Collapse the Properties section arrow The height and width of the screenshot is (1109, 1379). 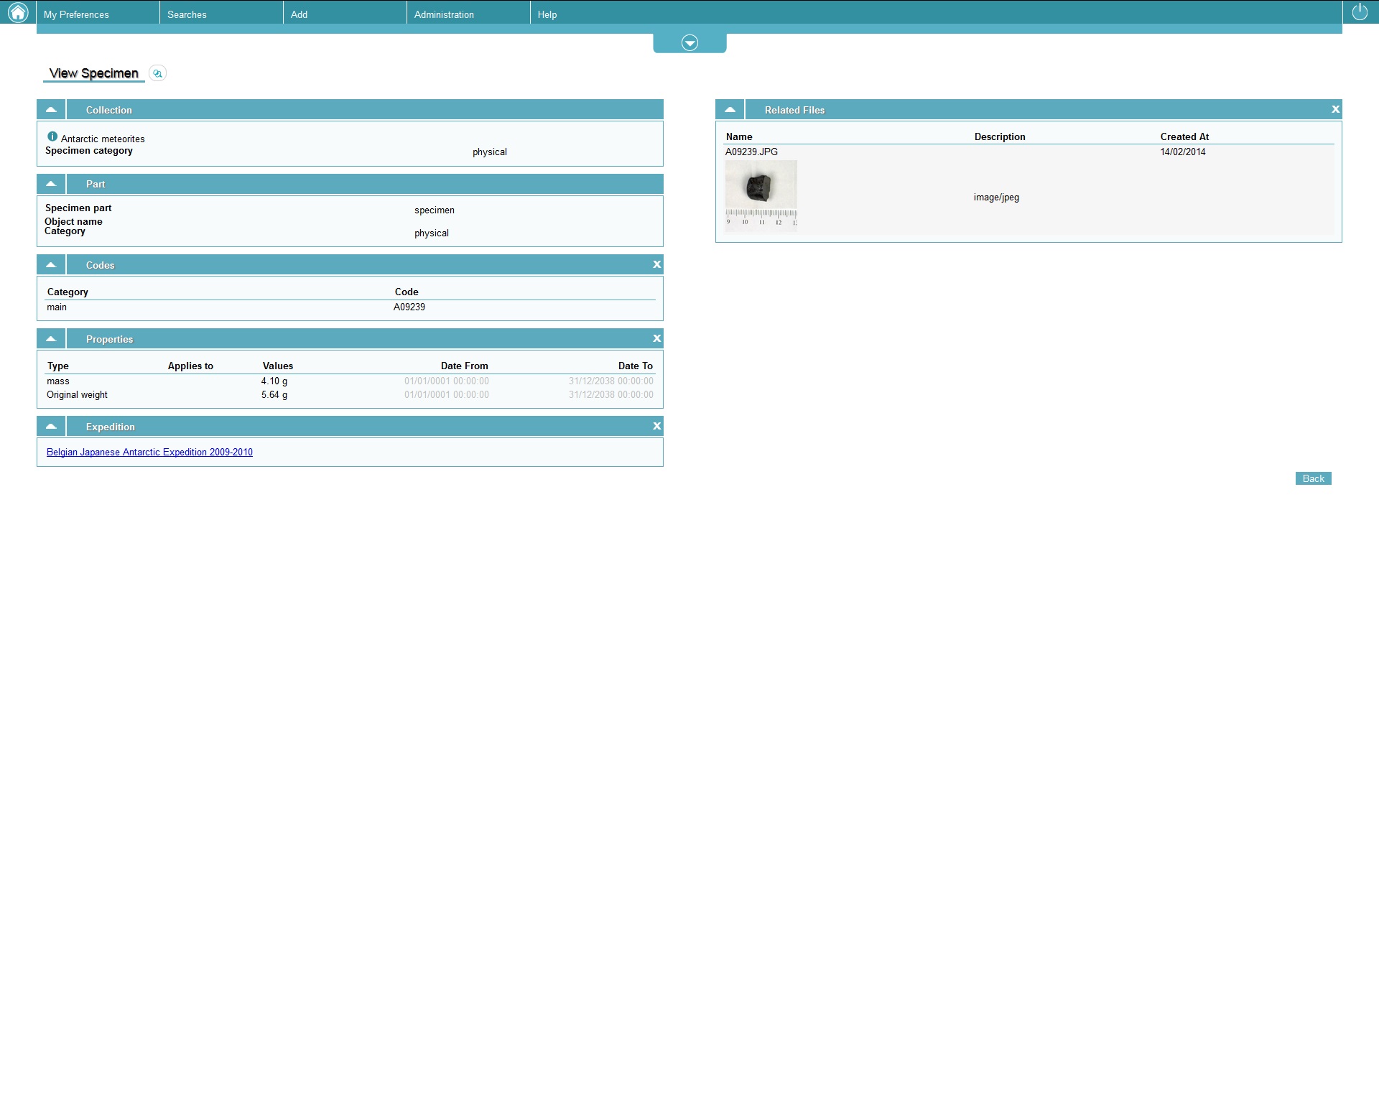[x=51, y=339]
